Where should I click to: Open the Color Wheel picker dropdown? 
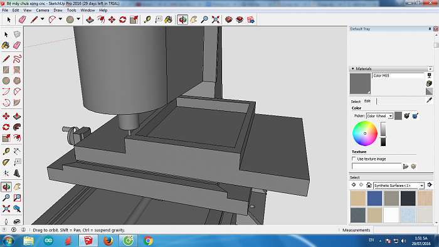pyautogui.click(x=391, y=116)
